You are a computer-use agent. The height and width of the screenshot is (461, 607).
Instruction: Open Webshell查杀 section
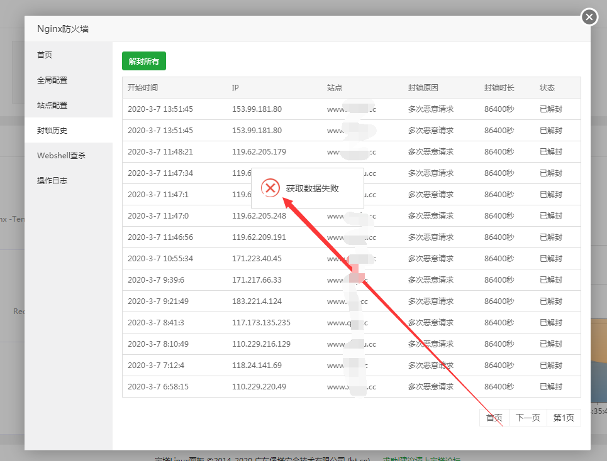61,156
